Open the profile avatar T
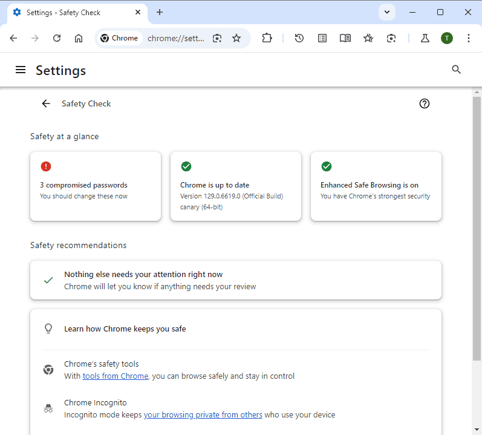 (447, 38)
